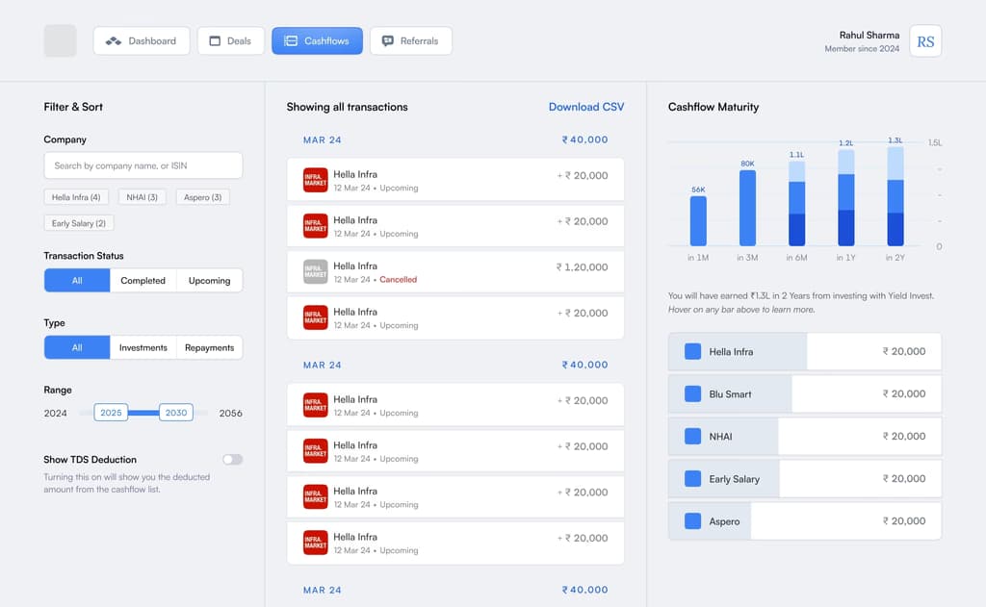Select Completed transaction status
This screenshot has height=607, width=986.
pos(143,280)
